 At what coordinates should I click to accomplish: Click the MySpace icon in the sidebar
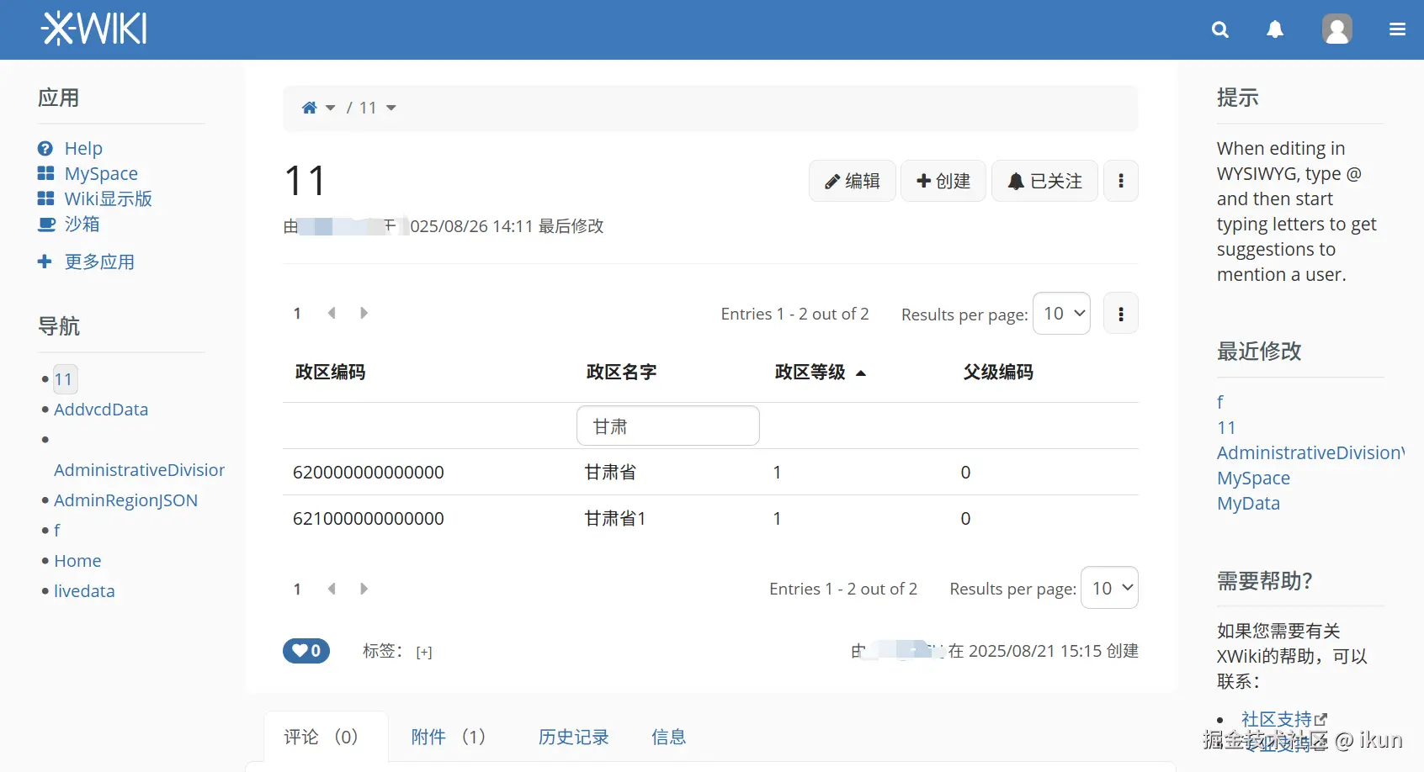coord(45,173)
